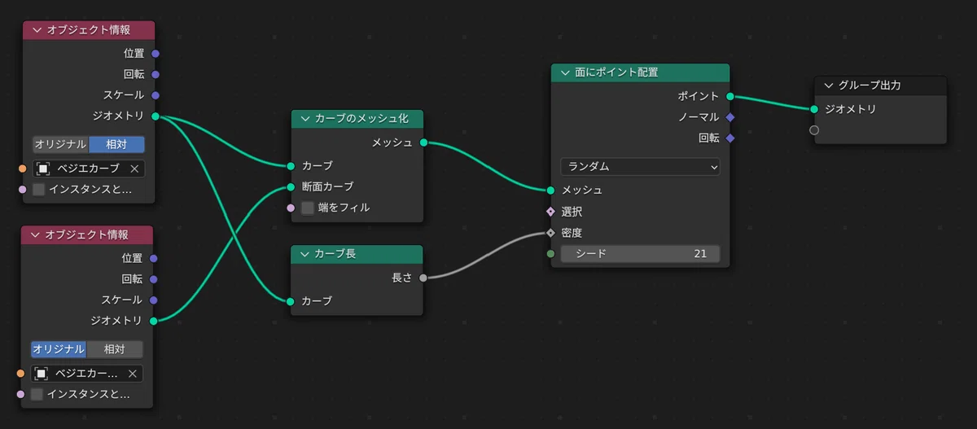977x429 pixels.
Task: Click the green シード input socket
Action: 551,254
